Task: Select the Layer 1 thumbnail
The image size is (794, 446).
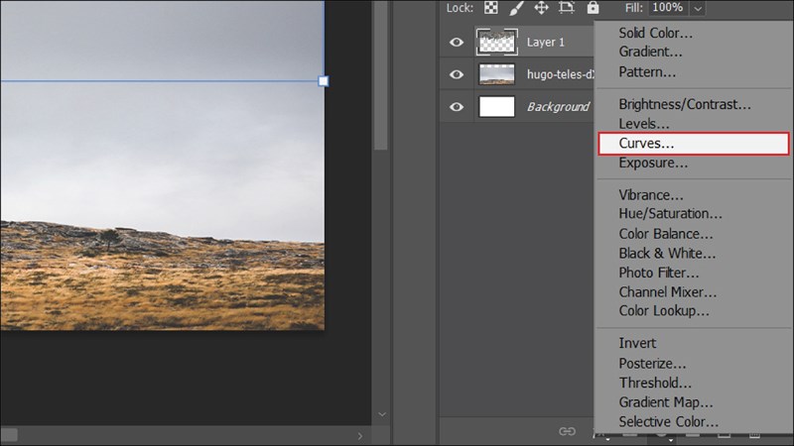Action: pyautogui.click(x=497, y=42)
